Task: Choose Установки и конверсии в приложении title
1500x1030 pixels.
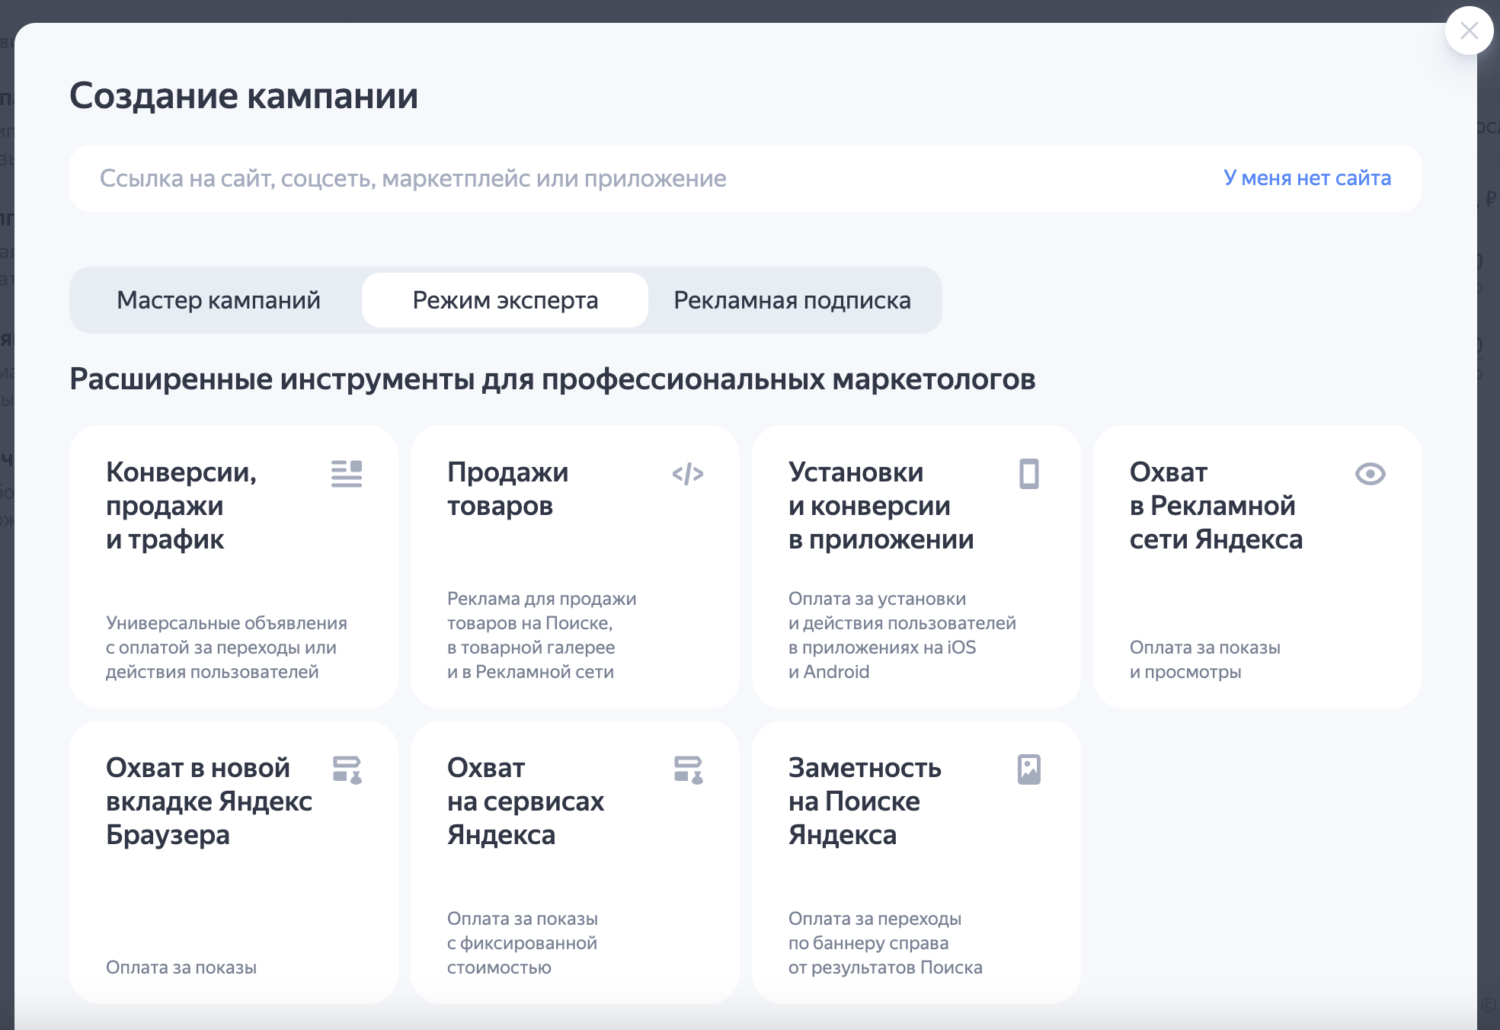Action: (x=881, y=506)
